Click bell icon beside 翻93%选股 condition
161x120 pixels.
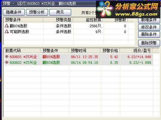click(7, 26)
